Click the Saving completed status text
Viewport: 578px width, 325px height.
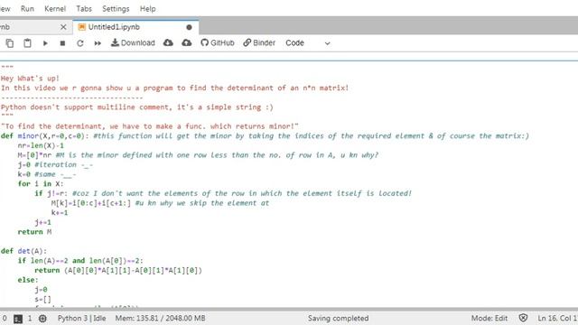(x=338, y=318)
